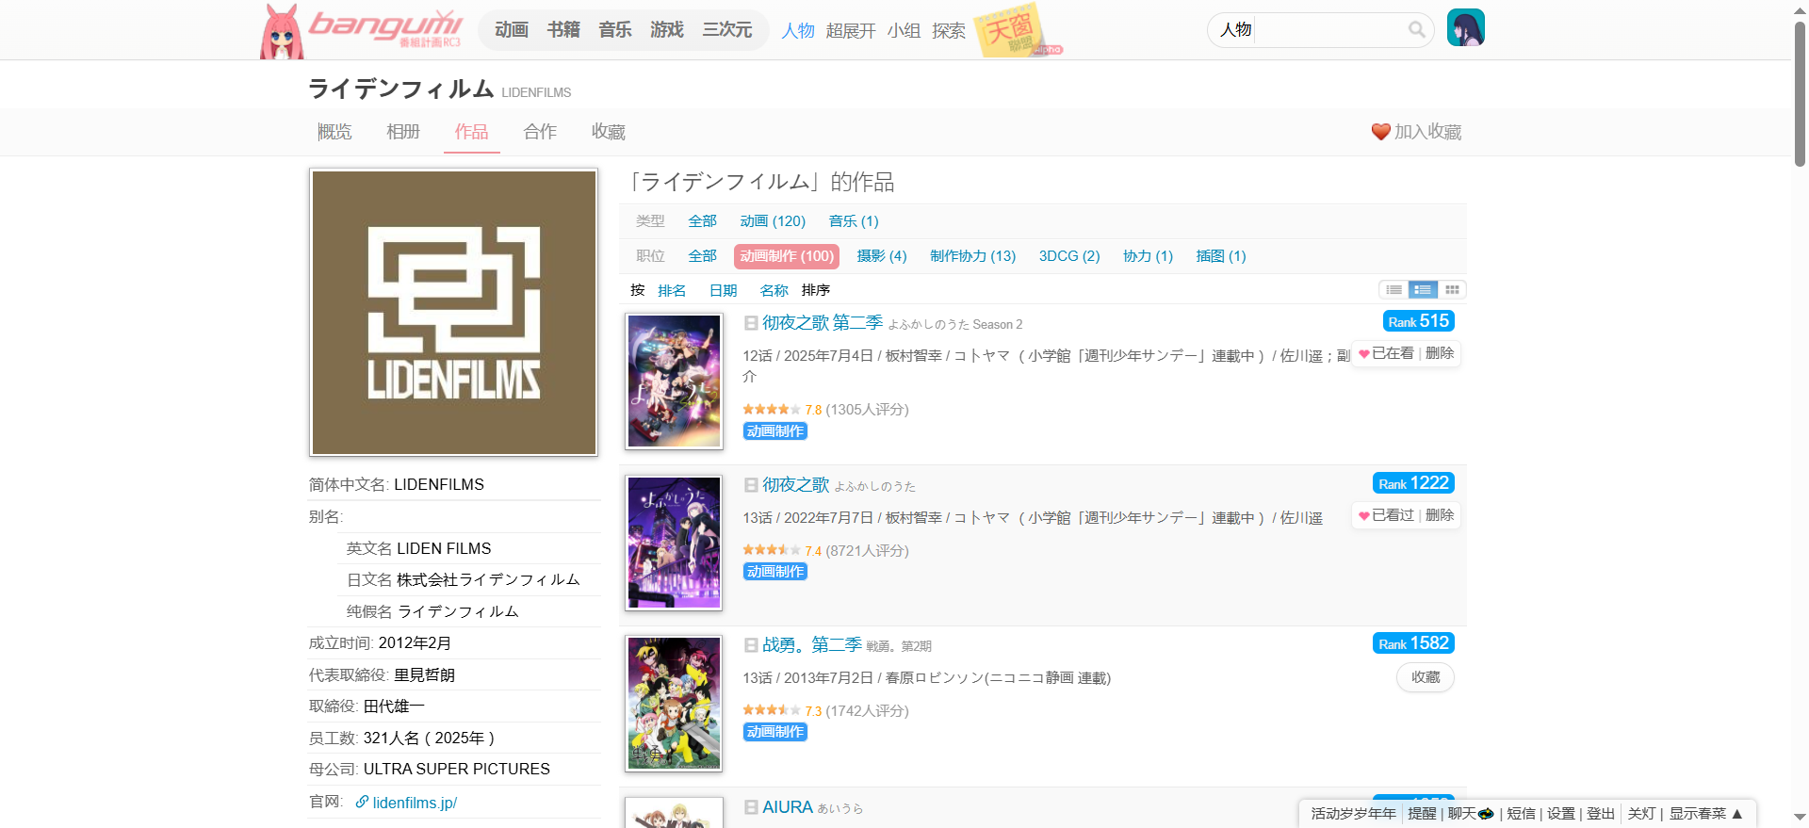Image resolution: width=1809 pixels, height=828 pixels.
Task: Click heart icon to add to favorites (加入收藏)
Action: click(1380, 132)
